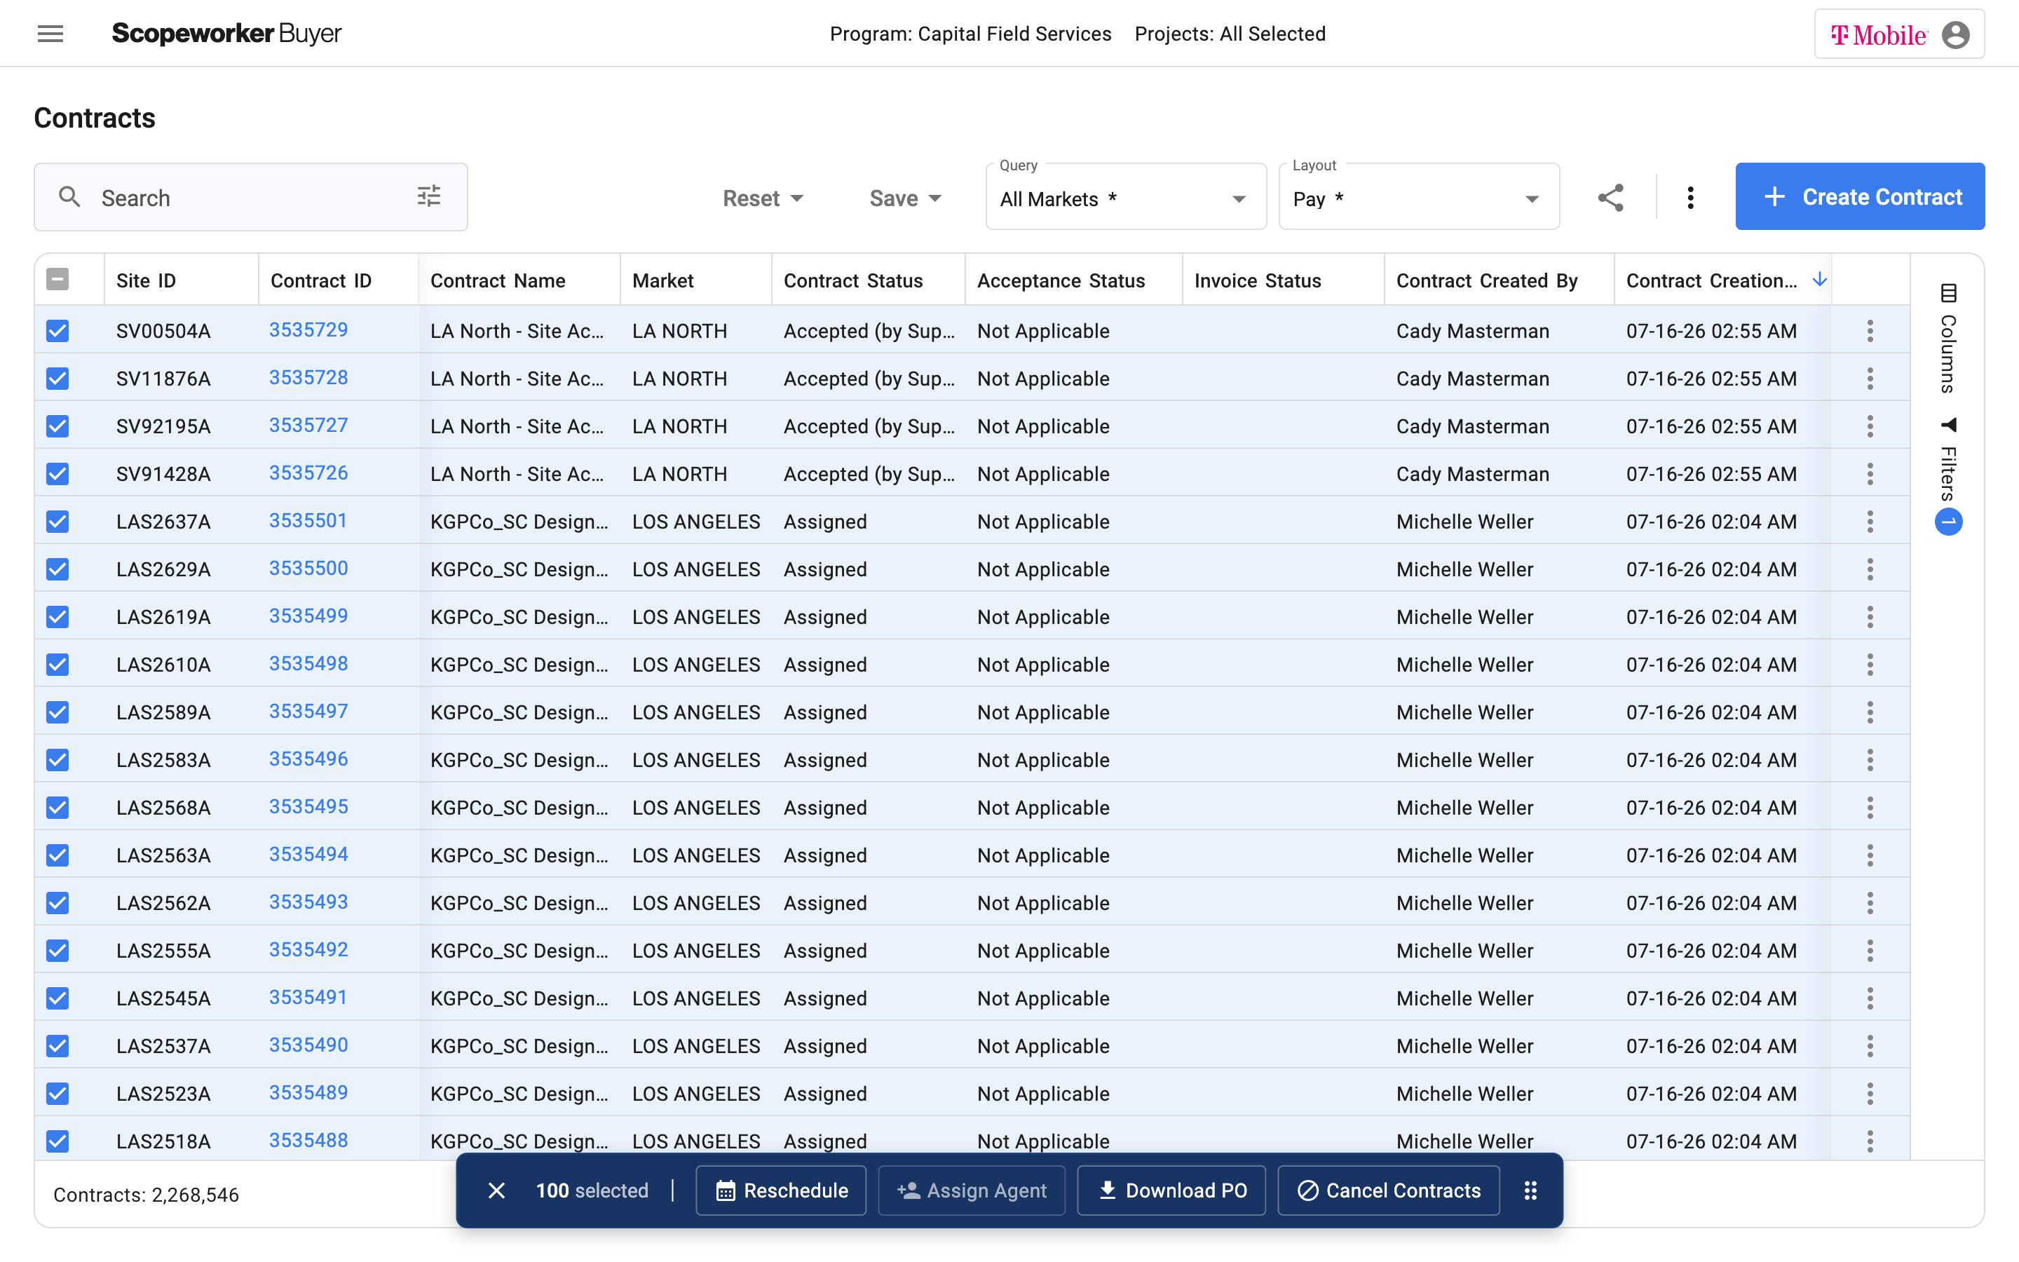Image resolution: width=2019 pixels, height=1262 pixels.
Task: Click the Cancel Contracts button
Action: (1388, 1190)
